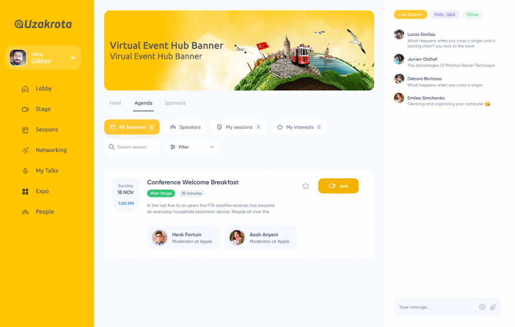Open the Expo grid icon
The image size is (515, 327).
[x=25, y=191]
